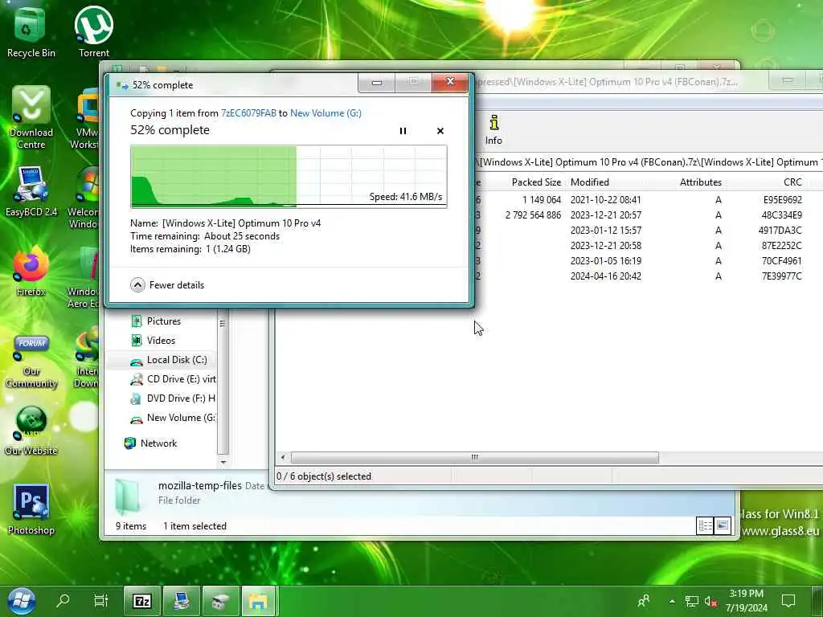Screen dimensions: 823x617
Task: Open the People icon in system tray
Action: point(643,601)
